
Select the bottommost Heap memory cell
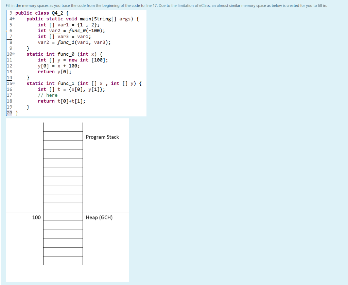coord(63,260)
